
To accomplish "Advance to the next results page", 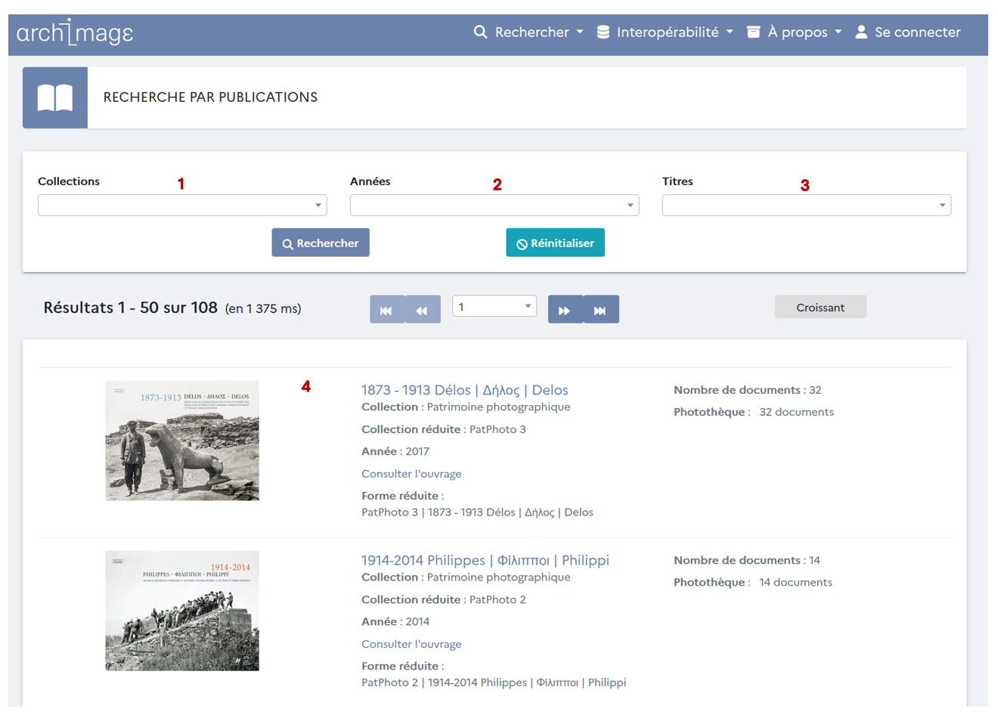I will (x=565, y=310).
